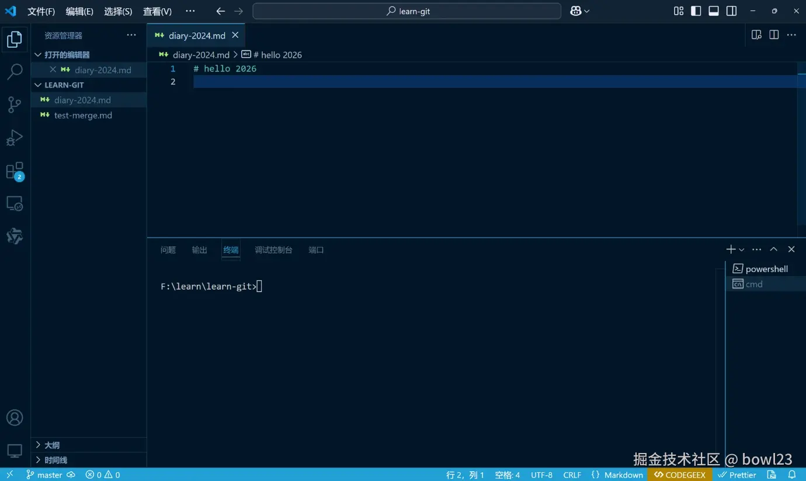Viewport: 806px width, 481px height.
Task: Click the VS Code logo icon
Action: click(x=11, y=11)
